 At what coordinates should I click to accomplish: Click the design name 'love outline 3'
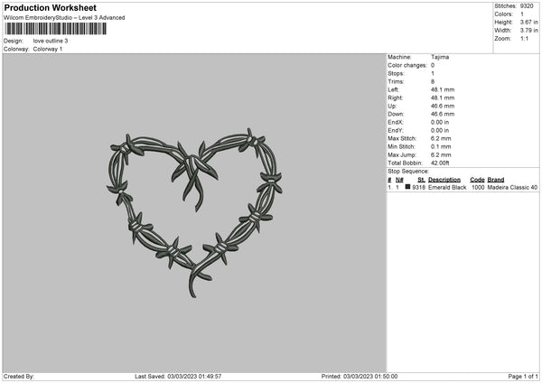coord(51,41)
